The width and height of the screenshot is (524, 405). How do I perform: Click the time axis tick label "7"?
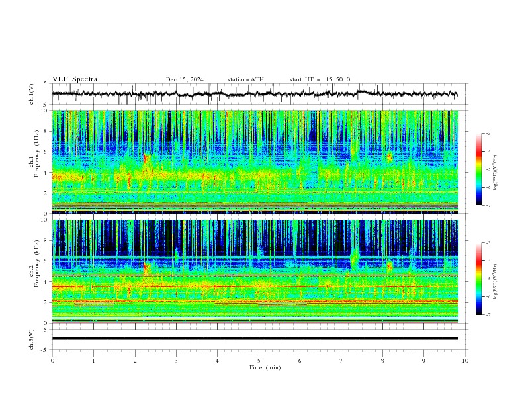click(341, 361)
